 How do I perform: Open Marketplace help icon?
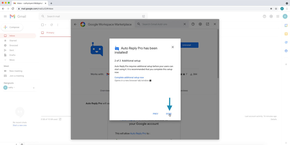point(193,24)
